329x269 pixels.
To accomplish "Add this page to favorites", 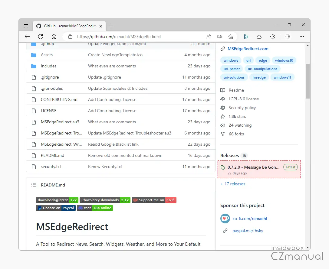I will pyautogui.click(x=230, y=37).
